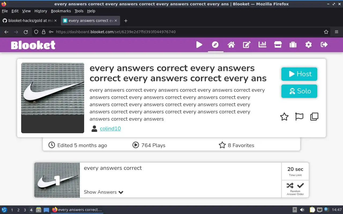Viewport: 343px width, 214px height.
Task: Open the Settings gear icon
Action: tap(308, 45)
